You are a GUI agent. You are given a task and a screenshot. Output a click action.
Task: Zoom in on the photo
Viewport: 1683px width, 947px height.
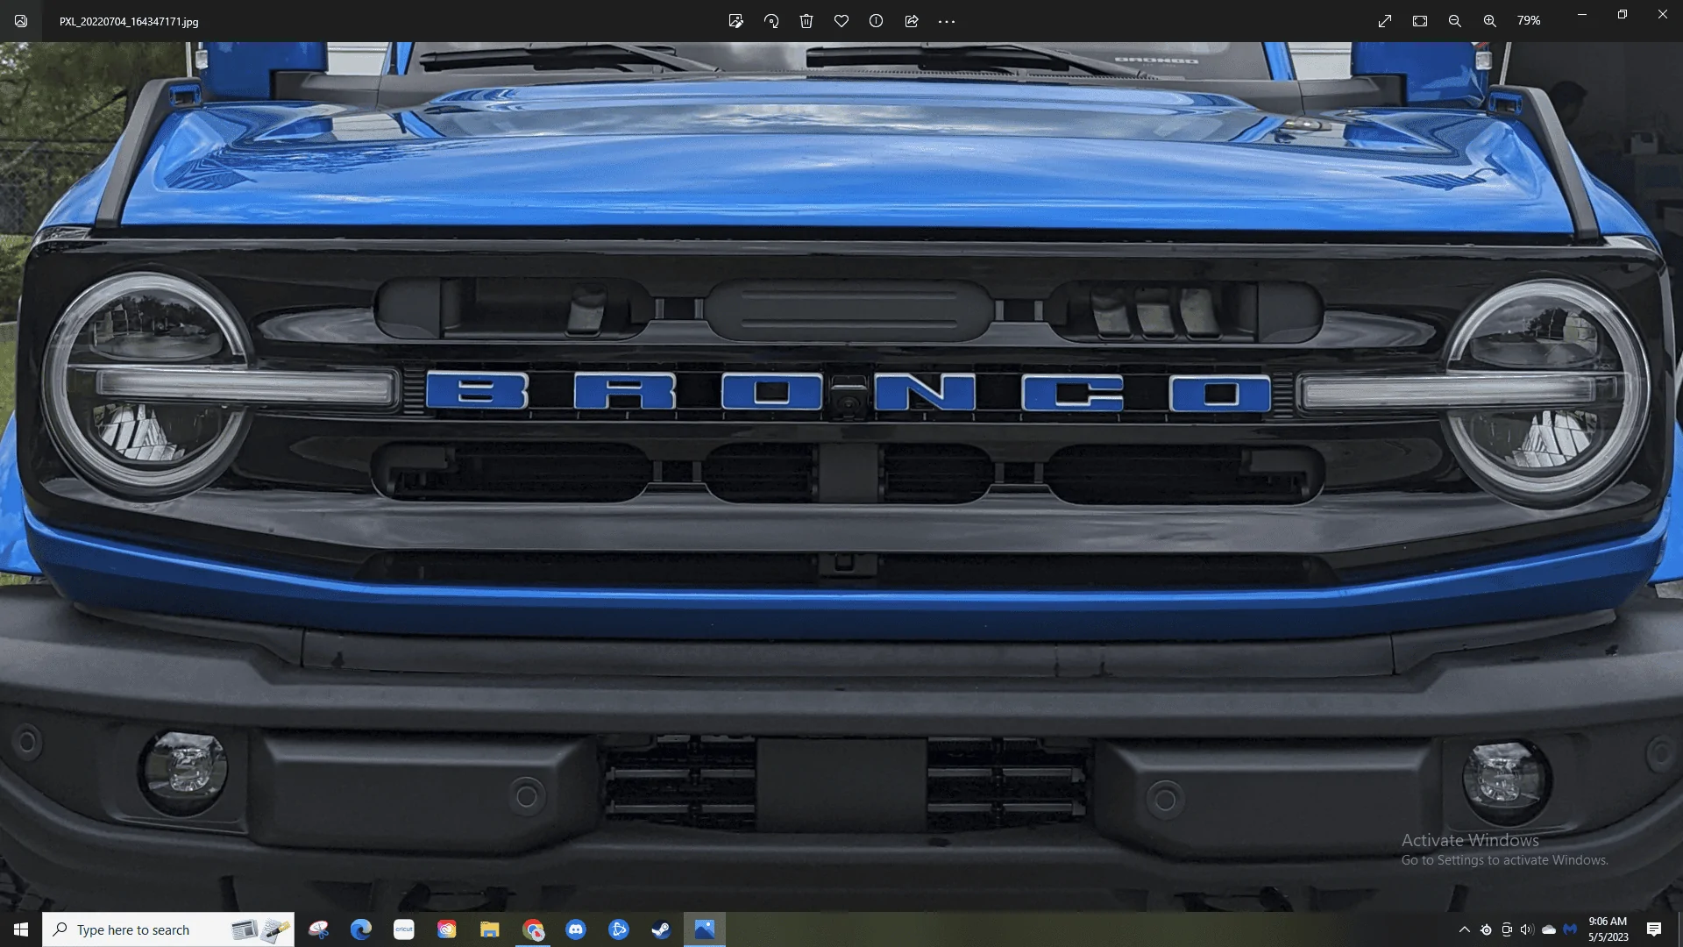pos(1490,21)
